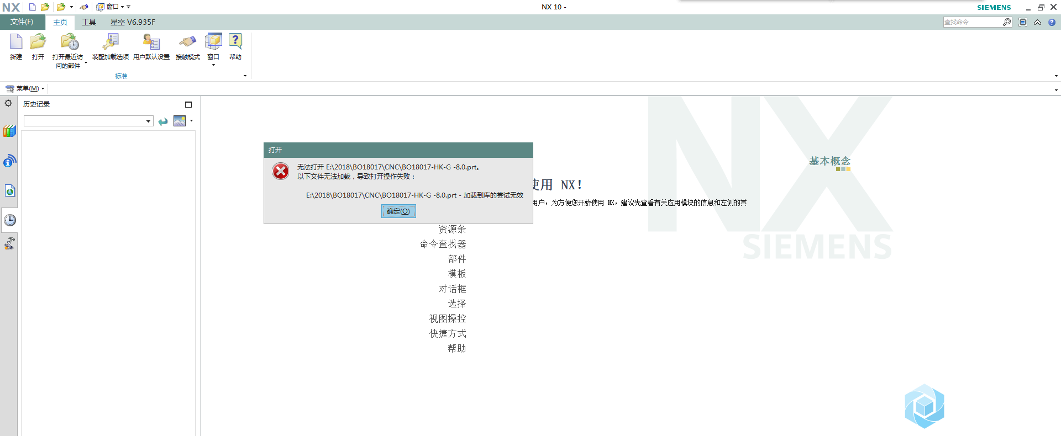Click 确定(O) button in error dialog
This screenshot has width=1061, height=436.
coord(398,211)
